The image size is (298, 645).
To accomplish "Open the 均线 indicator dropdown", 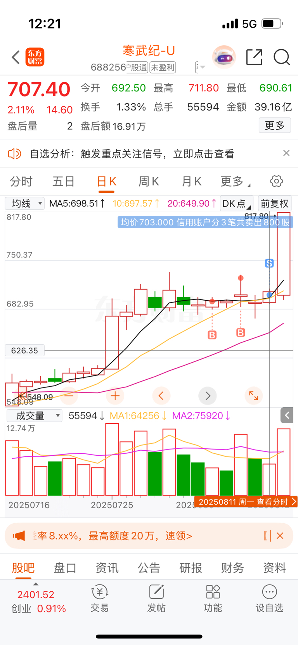I will click(x=25, y=203).
